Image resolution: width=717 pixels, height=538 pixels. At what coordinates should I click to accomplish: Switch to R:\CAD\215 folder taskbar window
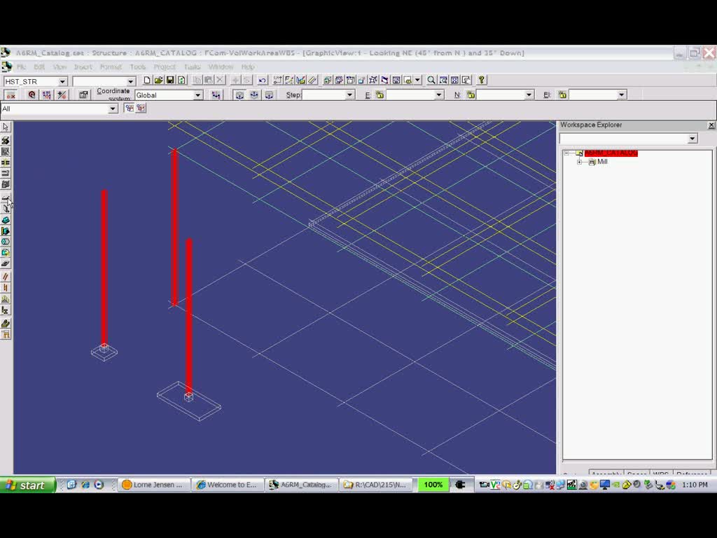(x=375, y=485)
